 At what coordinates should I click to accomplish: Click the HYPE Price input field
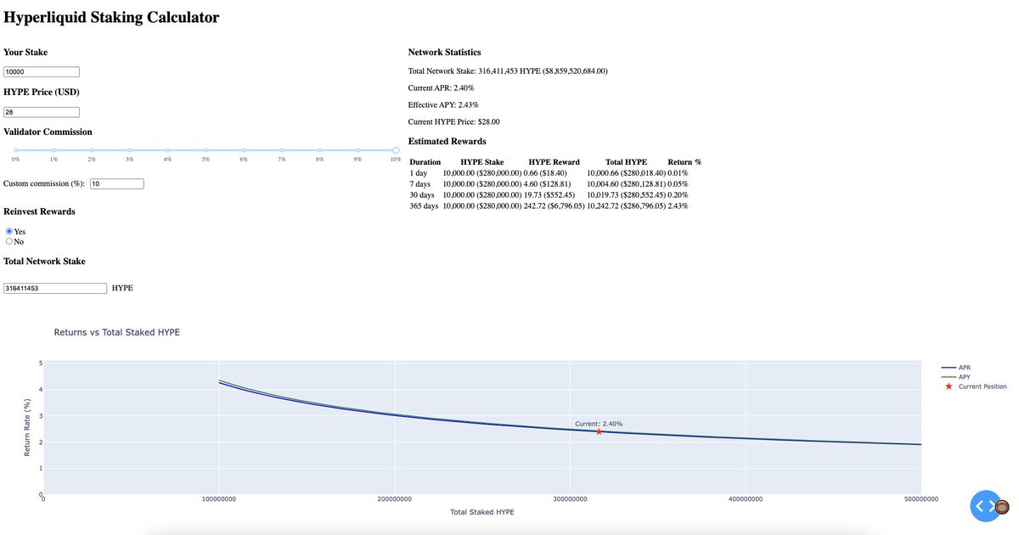pyautogui.click(x=42, y=112)
